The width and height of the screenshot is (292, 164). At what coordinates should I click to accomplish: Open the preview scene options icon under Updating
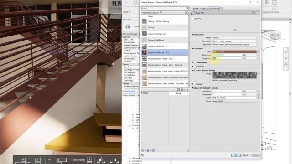pyautogui.click(x=235, y=30)
